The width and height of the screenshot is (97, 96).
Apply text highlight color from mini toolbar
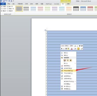point(68,49)
